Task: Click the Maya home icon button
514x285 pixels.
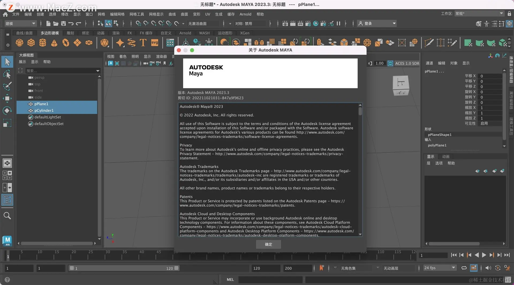Action: [5, 14]
